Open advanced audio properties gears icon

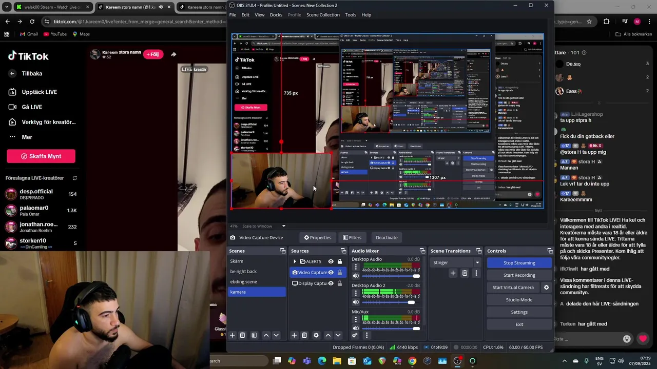[x=355, y=335]
